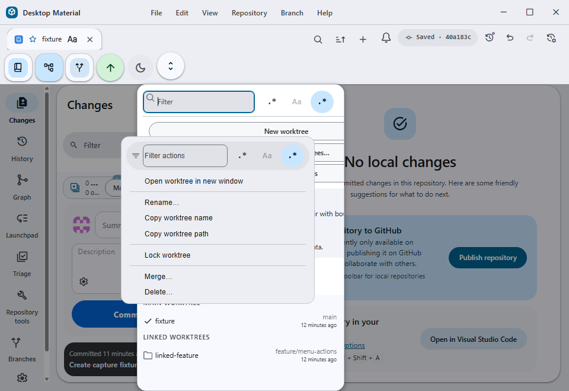Viewport: 569px width, 391px height.
Task: Choose Lock worktree
Action: (218, 255)
